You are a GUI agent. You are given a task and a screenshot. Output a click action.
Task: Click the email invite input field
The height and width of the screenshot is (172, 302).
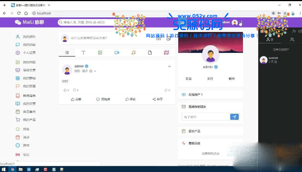[x=206, y=117]
